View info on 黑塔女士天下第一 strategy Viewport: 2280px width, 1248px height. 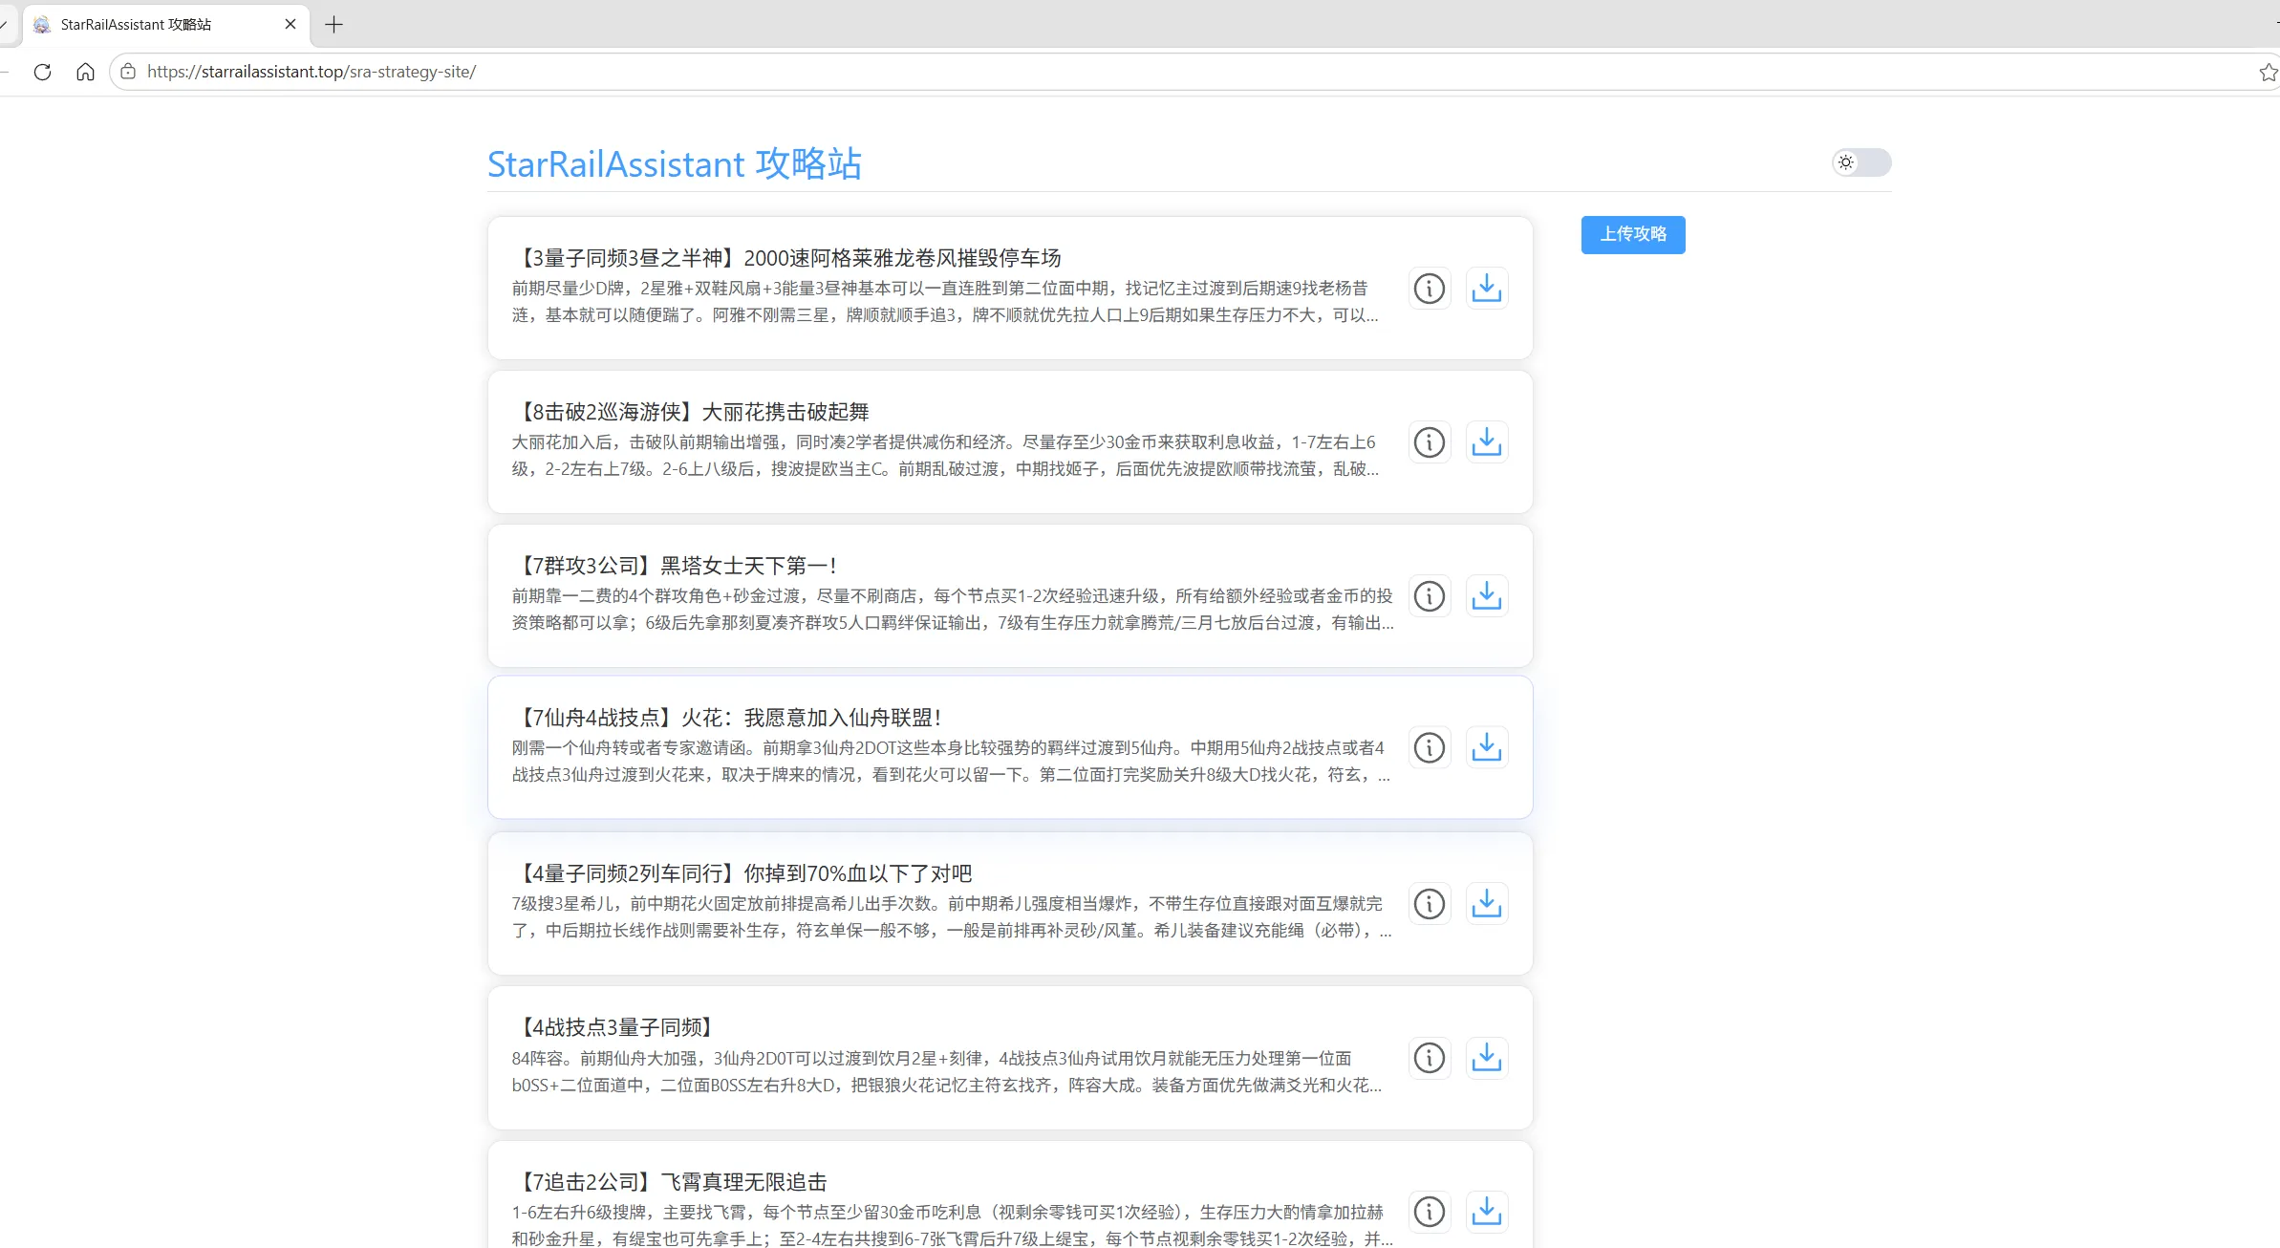[1430, 596]
